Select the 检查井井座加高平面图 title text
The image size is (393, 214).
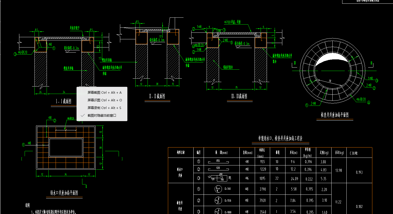[335, 115]
